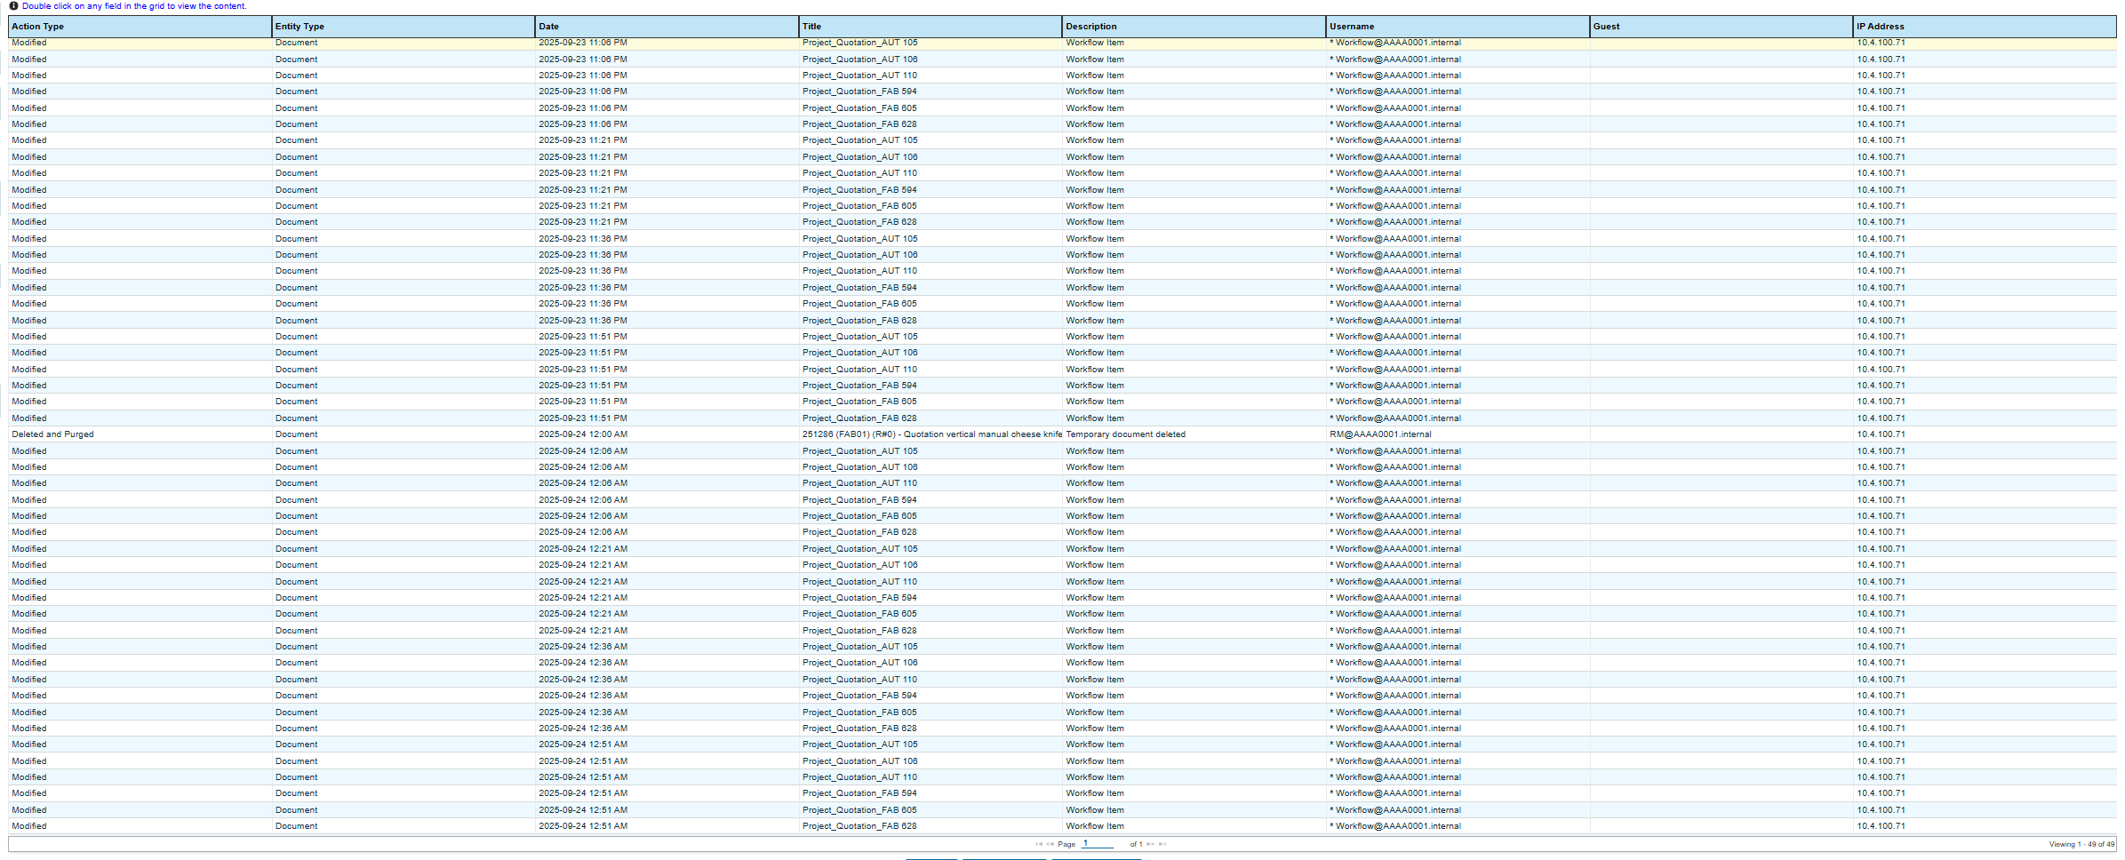
Task: Select the Action Type cell of the 12:06 AM AUT 110 row
Action: click(x=140, y=483)
